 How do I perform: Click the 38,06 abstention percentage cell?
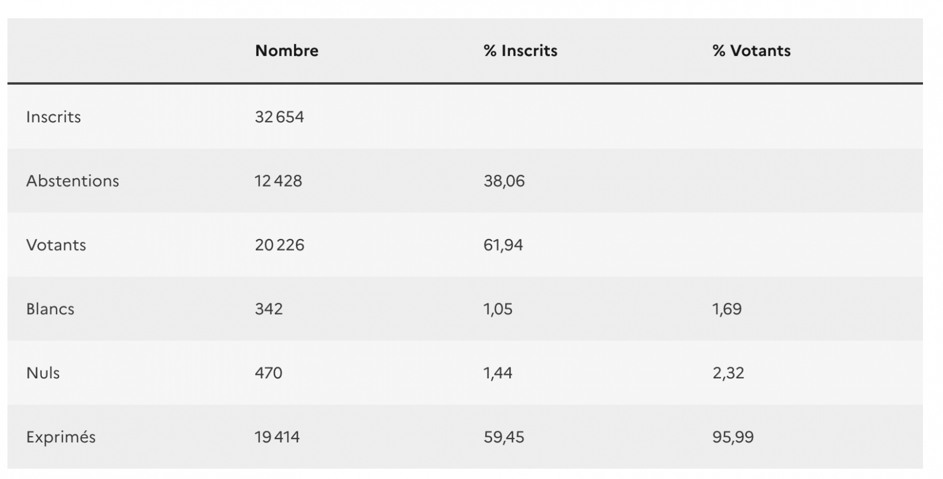[x=504, y=181]
